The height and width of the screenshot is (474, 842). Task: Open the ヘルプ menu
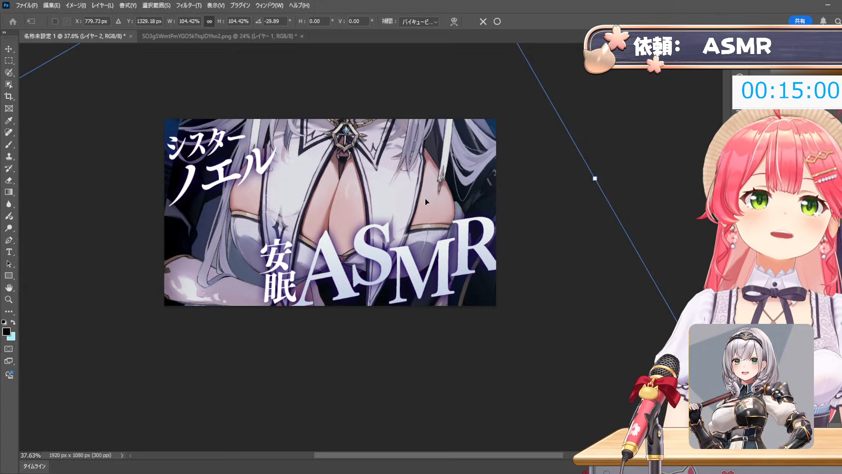[299, 5]
